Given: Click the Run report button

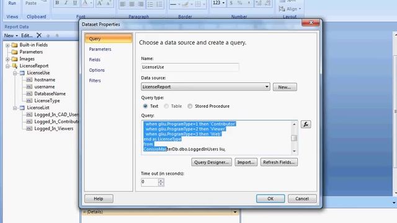Looking at the screenshot, I should [12, 3].
